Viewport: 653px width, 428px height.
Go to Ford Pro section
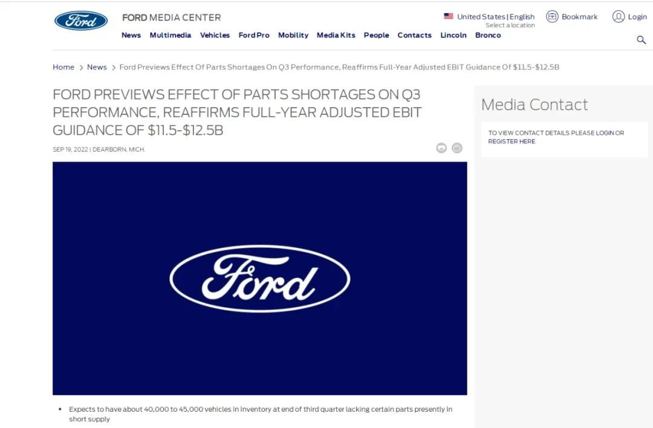point(254,36)
